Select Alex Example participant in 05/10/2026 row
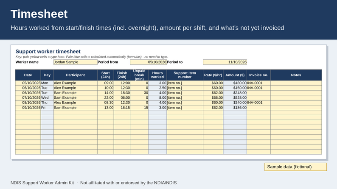 pyautogui.click(x=76, y=83)
